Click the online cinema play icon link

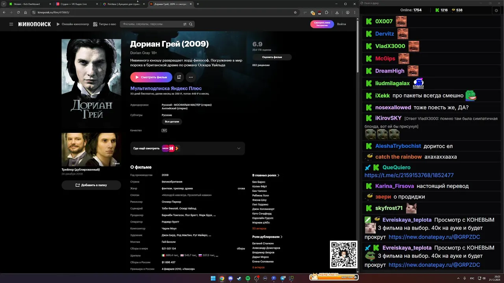click(x=58, y=24)
